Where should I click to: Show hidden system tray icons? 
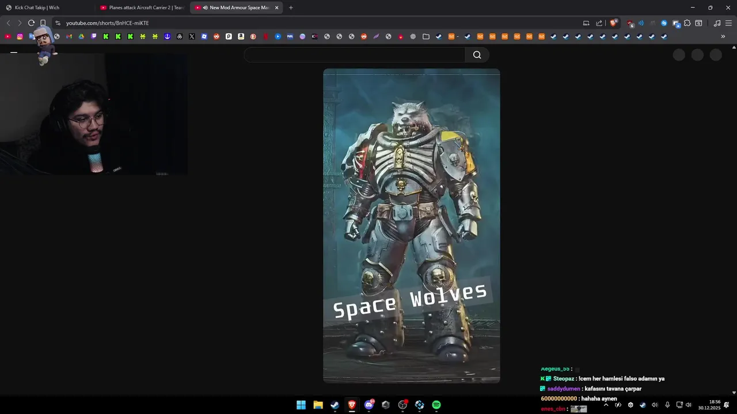606,405
